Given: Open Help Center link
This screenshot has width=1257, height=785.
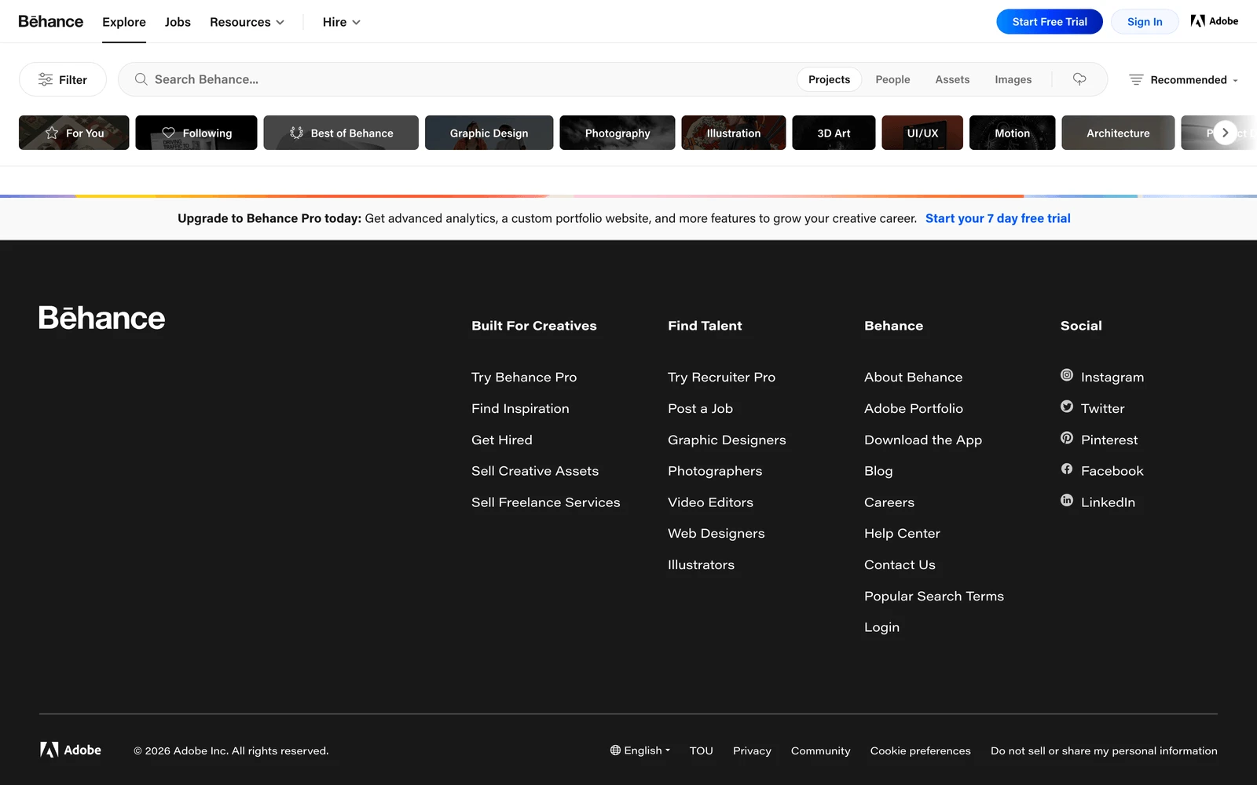Looking at the screenshot, I should point(902,533).
